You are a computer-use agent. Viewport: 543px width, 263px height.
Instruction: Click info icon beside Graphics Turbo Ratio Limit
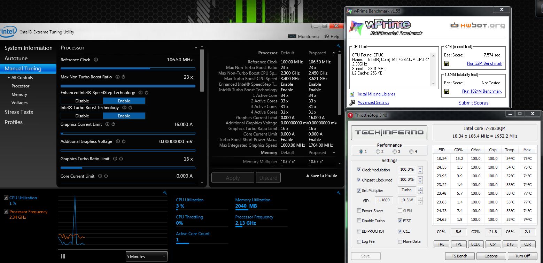pos(115,158)
